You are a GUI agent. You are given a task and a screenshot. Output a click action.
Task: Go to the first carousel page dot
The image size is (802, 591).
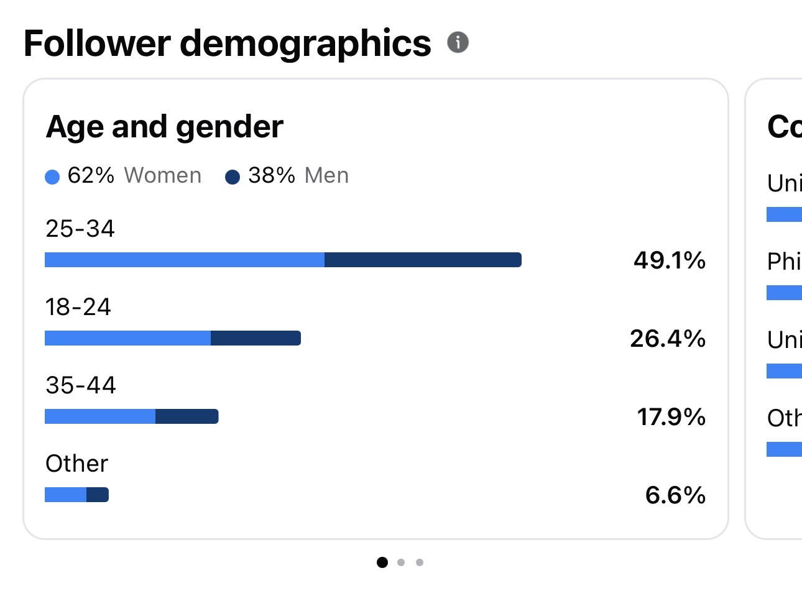click(382, 562)
